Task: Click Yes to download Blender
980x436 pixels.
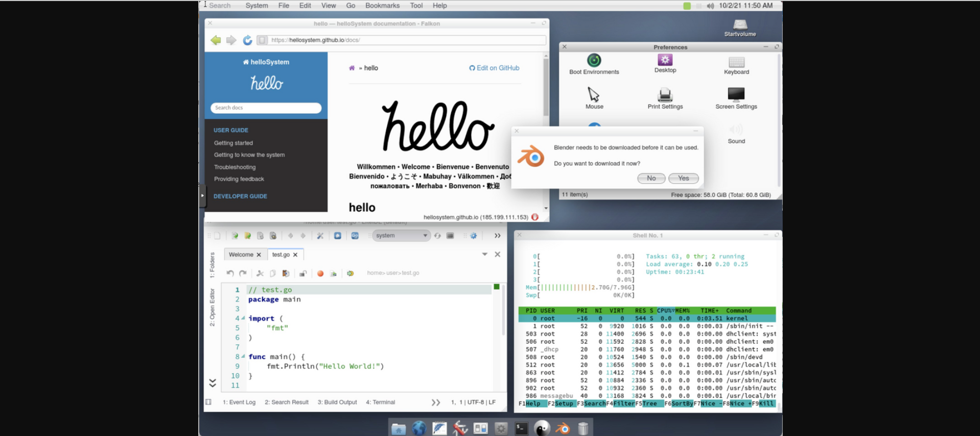Action: (x=683, y=178)
